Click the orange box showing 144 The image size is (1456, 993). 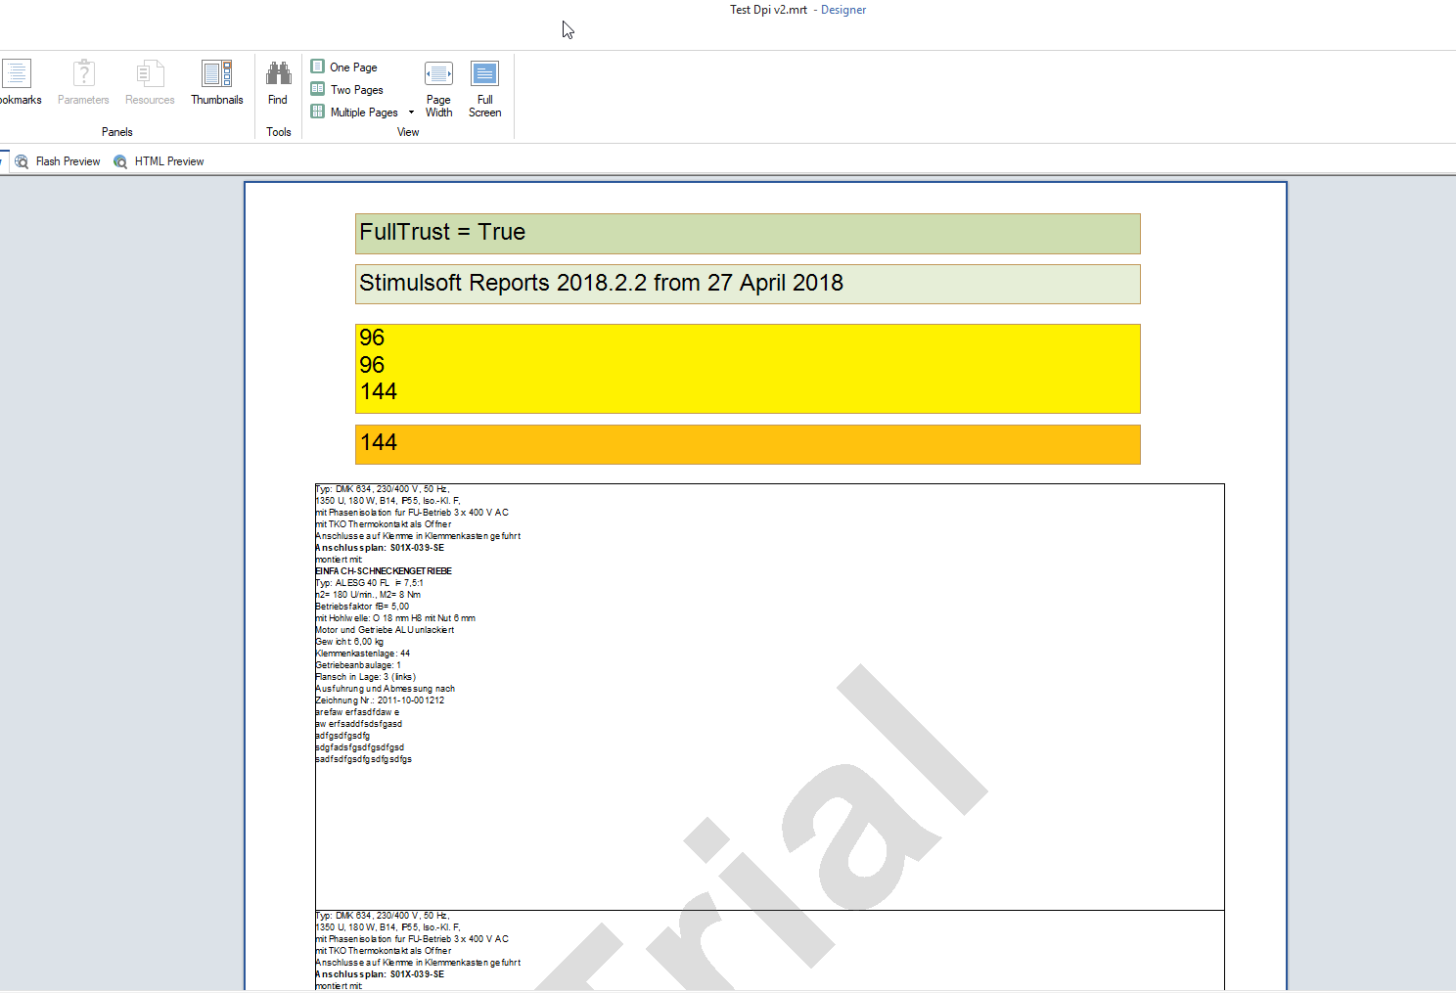(x=748, y=444)
